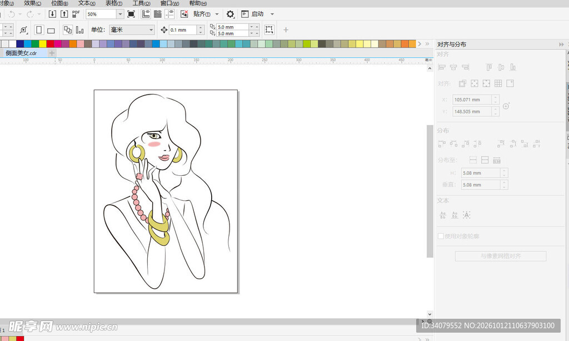Image resolution: width=569 pixels, height=341 pixels.
Task: Open the 工具 menu
Action: tap(141, 3)
